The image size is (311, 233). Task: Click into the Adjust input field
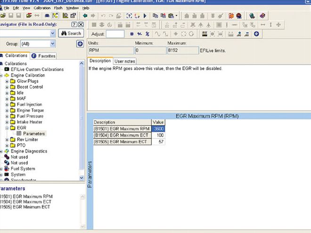pyautogui.click(x=115, y=34)
